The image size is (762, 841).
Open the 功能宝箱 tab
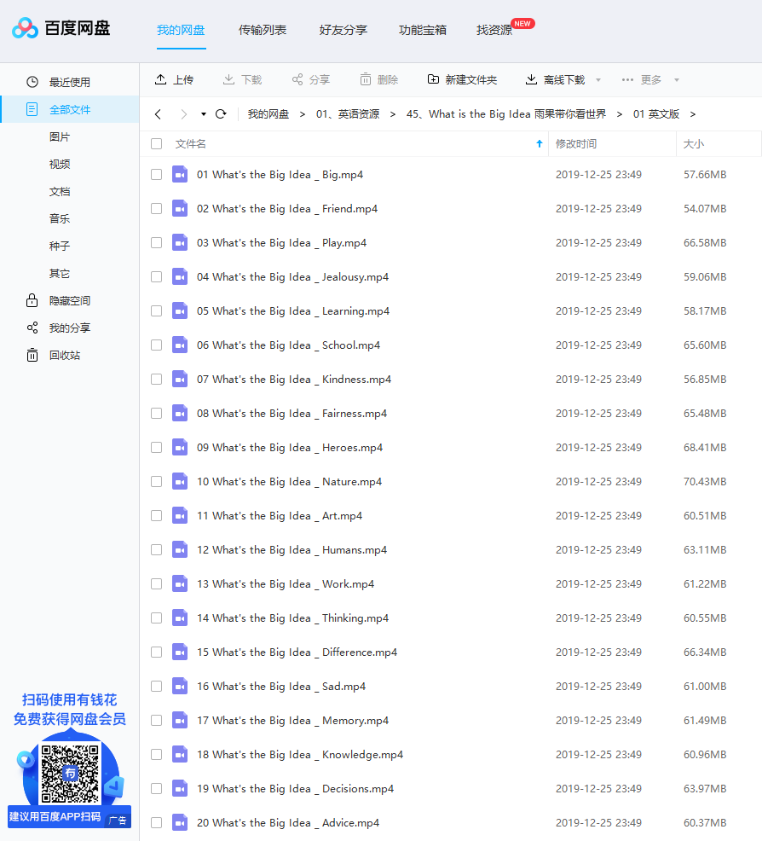pos(423,28)
